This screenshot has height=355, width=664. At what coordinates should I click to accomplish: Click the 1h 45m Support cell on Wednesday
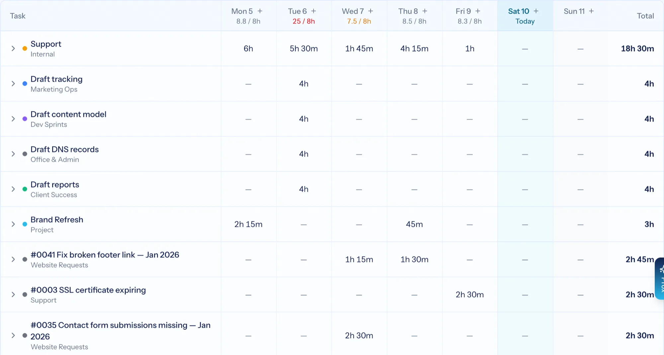[359, 48]
